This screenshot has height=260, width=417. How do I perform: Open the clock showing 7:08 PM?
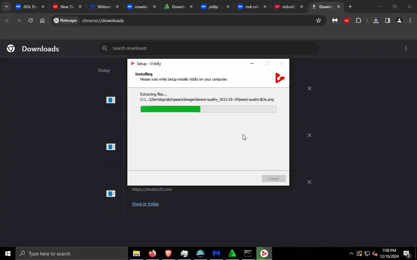coord(389,253)
